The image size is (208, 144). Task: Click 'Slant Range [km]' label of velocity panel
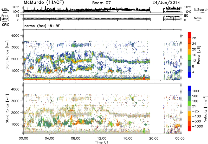[7, 108]
